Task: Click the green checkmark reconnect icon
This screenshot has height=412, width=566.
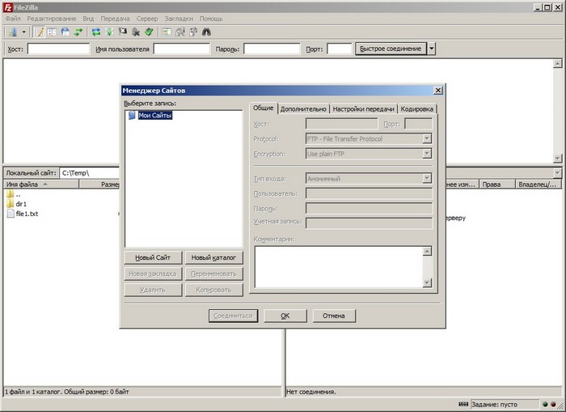Action: [149, 32]
